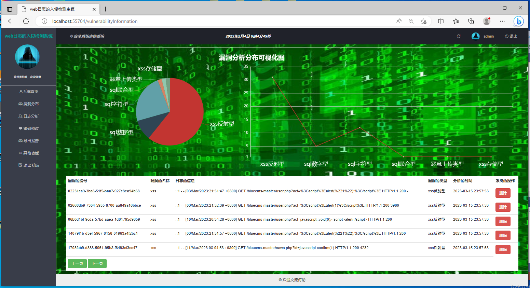Screen dimensions: 530x288
Task: Open the Bing sidebar chat
Action: 518,21
